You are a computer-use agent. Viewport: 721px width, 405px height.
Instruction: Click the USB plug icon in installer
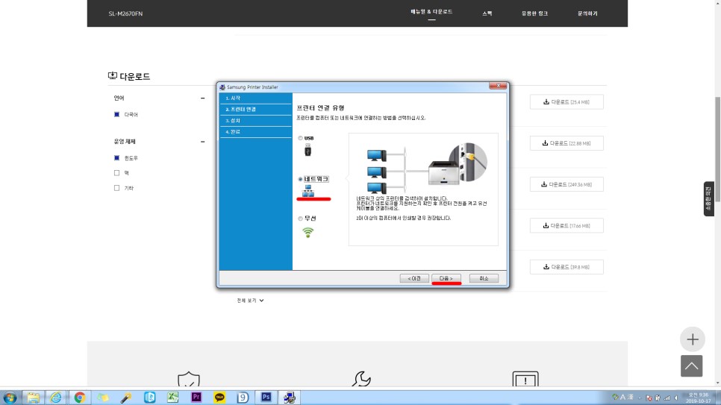click(308, 150)
